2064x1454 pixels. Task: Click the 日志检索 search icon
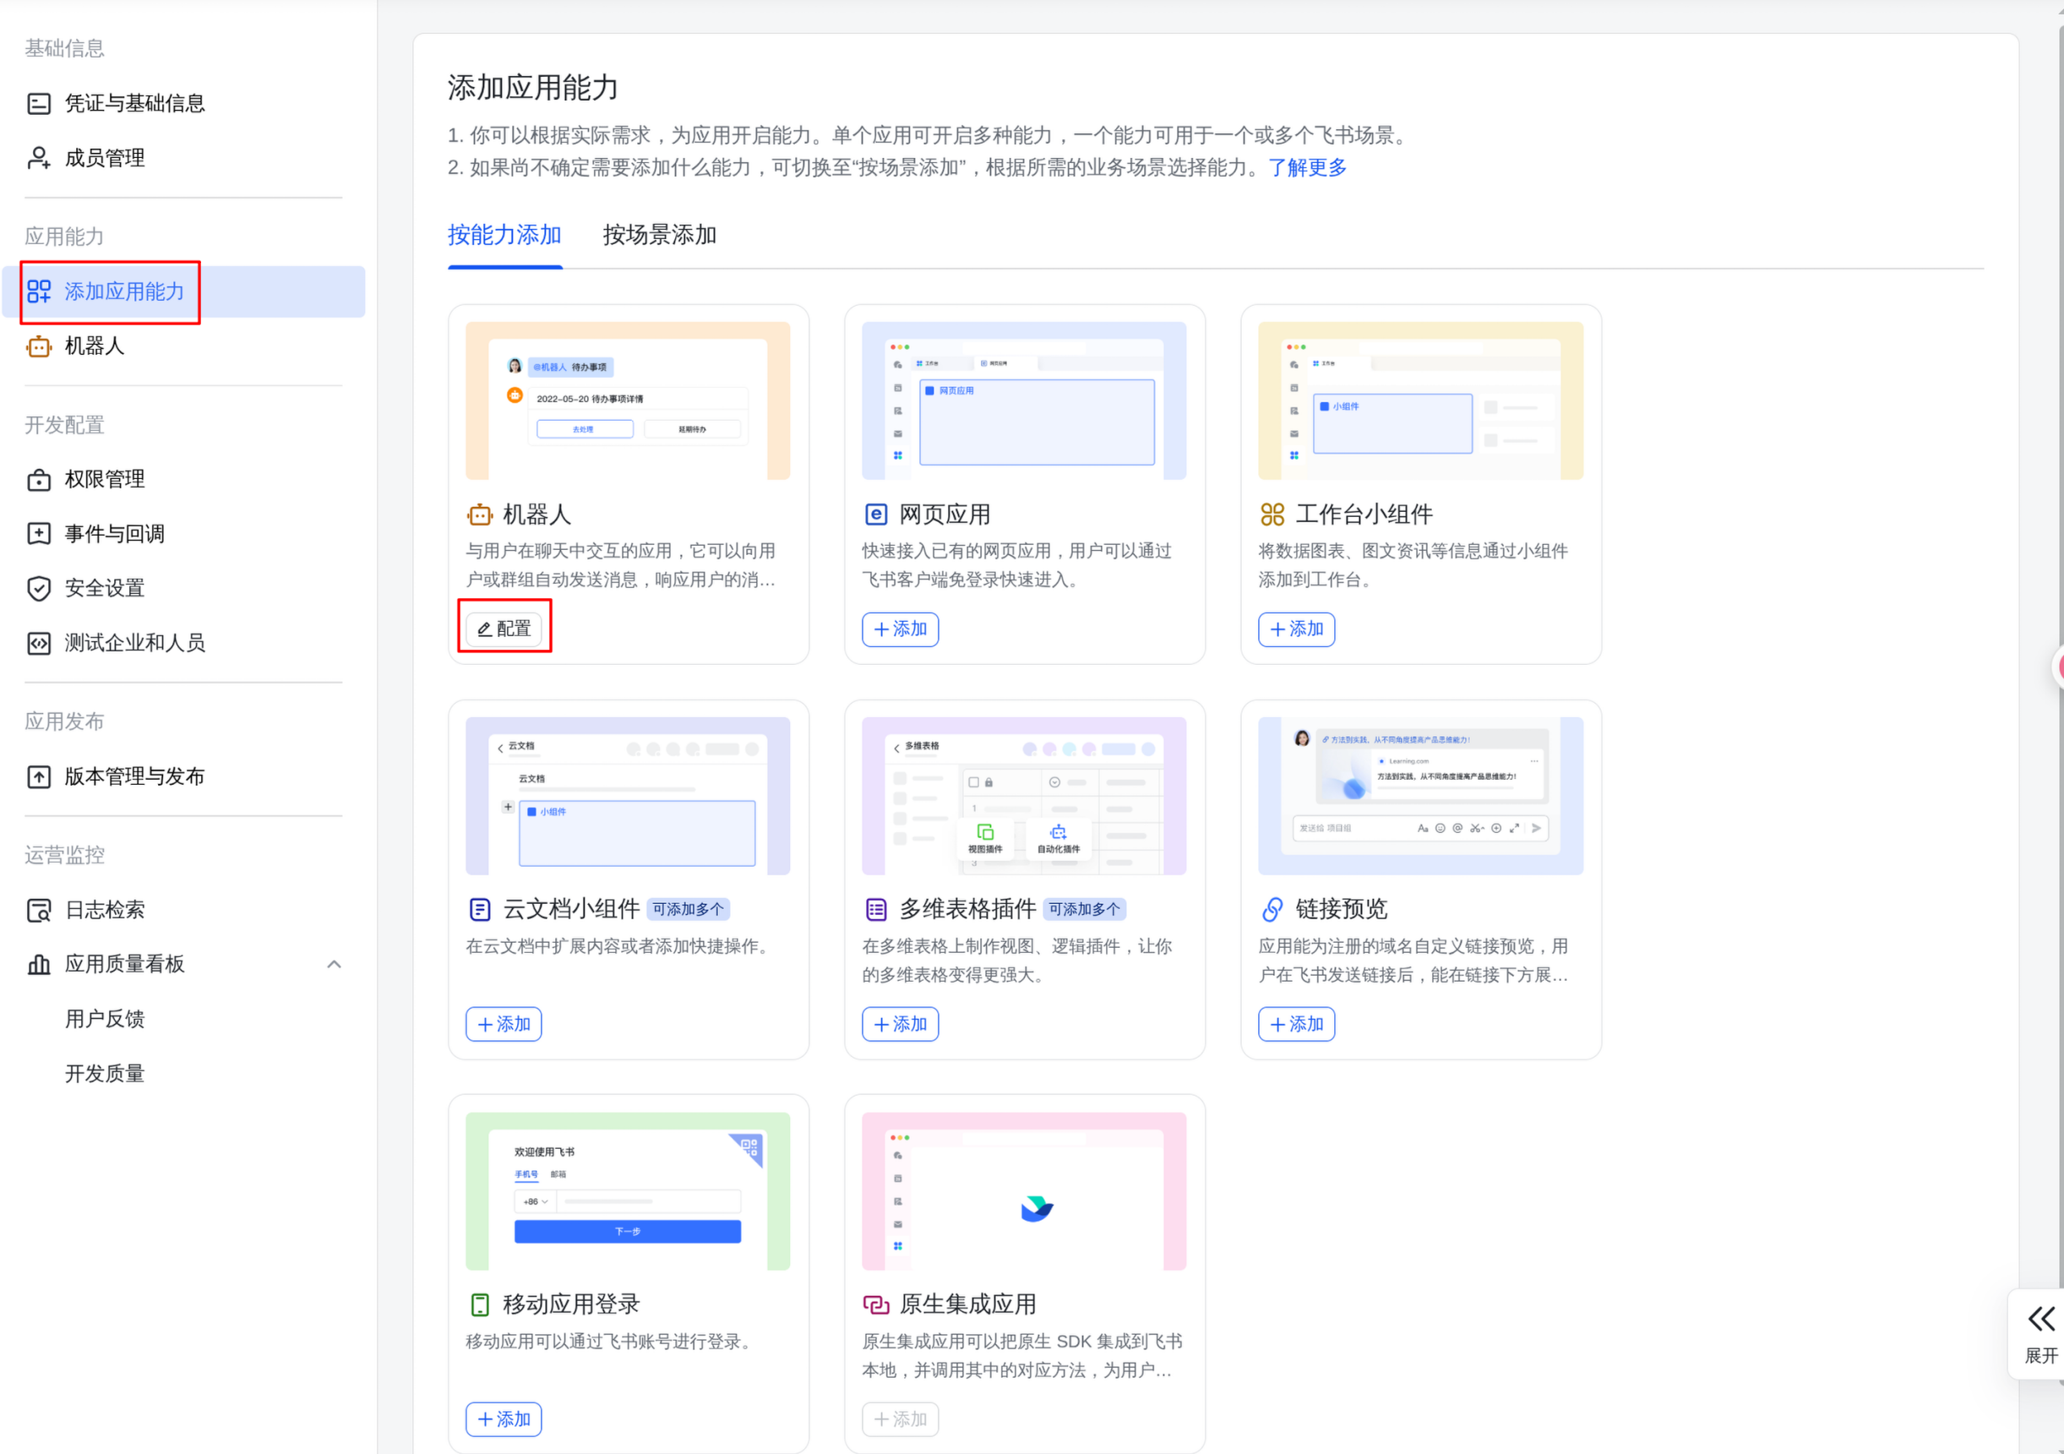[x=39, y=910]
